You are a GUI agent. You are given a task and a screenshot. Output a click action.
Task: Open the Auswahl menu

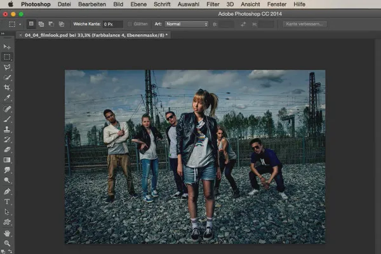click(189, 4)
